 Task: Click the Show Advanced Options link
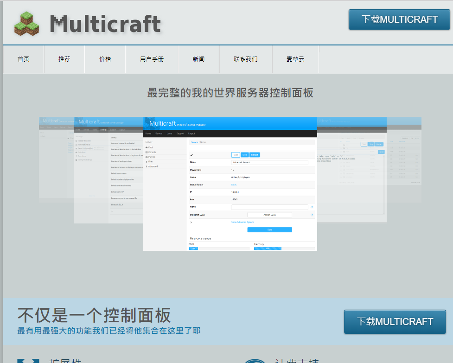pos(242,222)
